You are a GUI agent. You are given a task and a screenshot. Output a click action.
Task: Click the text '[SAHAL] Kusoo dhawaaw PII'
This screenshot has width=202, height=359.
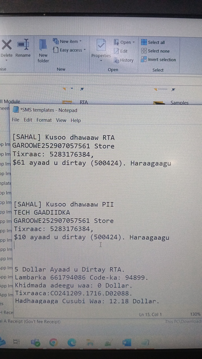tap(64, 204)
